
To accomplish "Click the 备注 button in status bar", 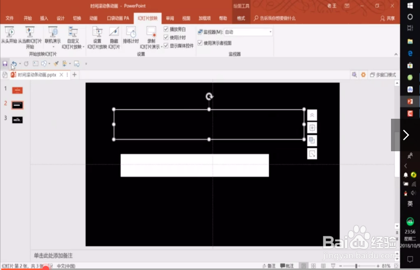I will (x=270, y=266).
